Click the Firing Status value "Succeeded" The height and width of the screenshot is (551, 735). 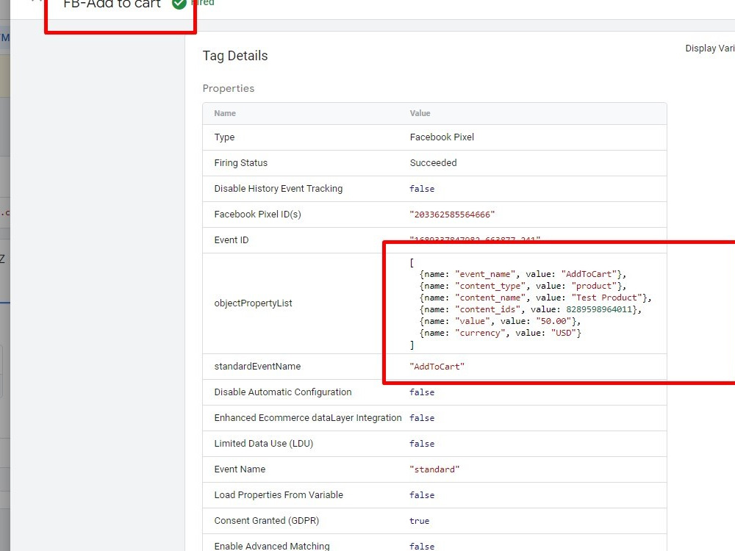tap(433, 162)
